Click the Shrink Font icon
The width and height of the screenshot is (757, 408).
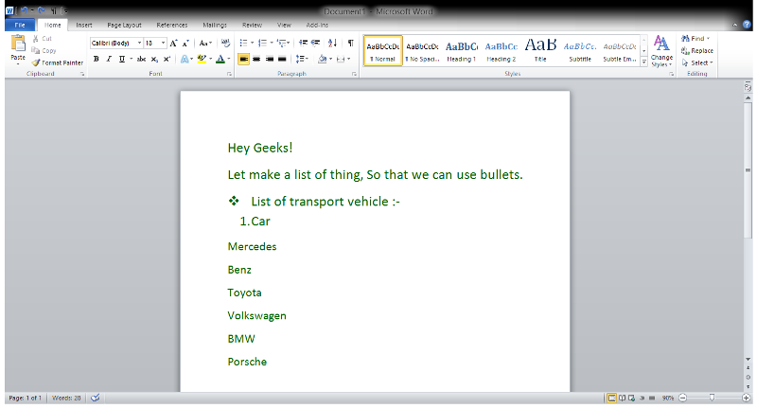(x=185, y=44)
